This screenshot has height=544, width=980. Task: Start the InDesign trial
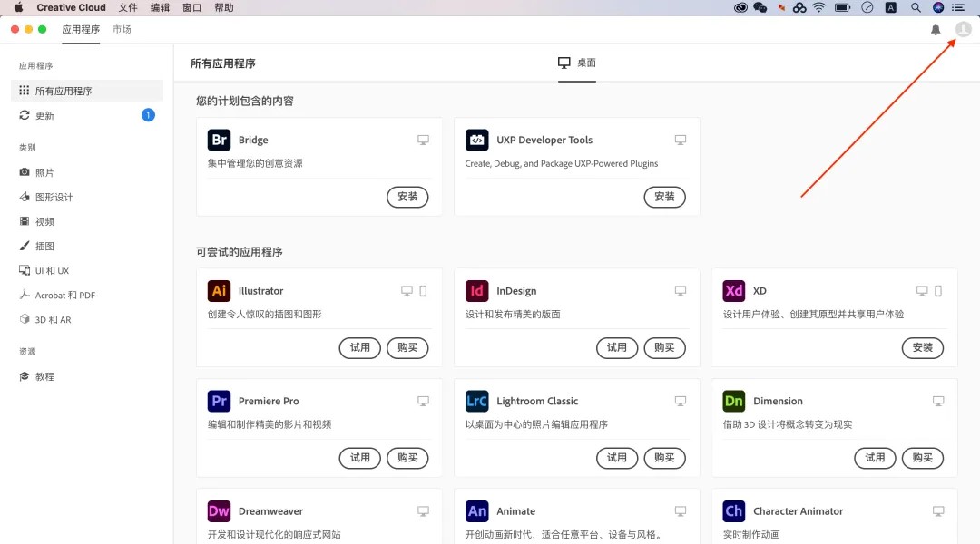[x=617, y=348]
